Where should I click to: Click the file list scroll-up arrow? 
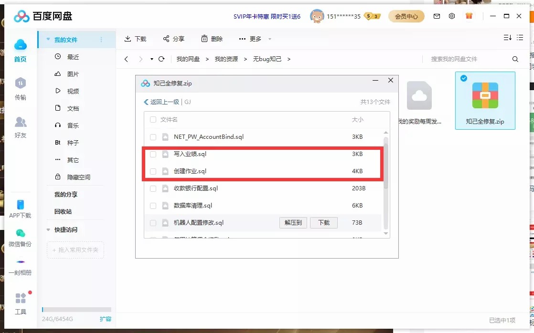(386, 132)
